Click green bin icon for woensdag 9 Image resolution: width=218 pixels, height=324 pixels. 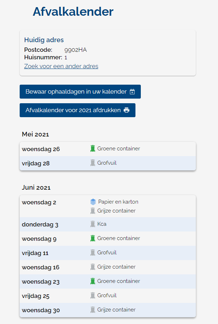coord(93,238)
